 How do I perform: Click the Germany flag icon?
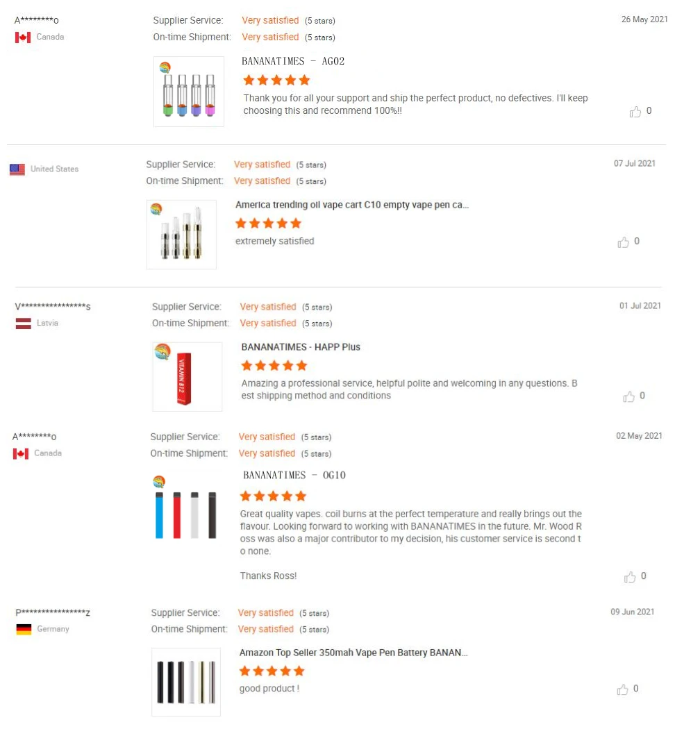tap(24, 630)
